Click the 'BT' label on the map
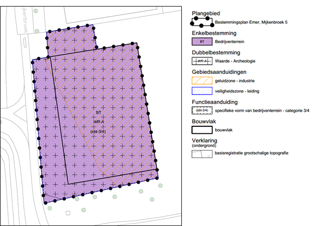The image size is (323, 226). (98, 113)
